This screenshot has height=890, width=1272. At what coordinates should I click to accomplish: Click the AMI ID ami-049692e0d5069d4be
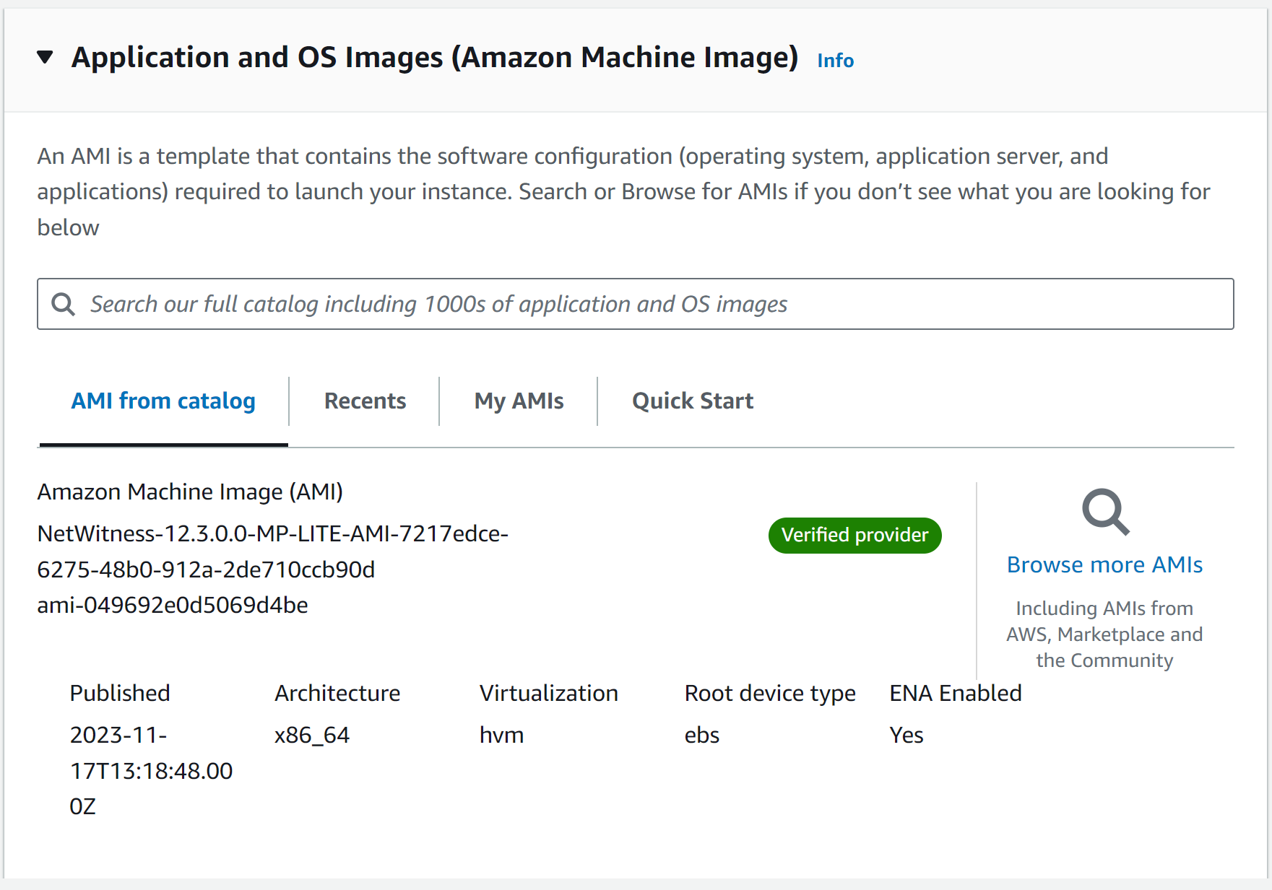pyautogui.click(x=173, y=606)
